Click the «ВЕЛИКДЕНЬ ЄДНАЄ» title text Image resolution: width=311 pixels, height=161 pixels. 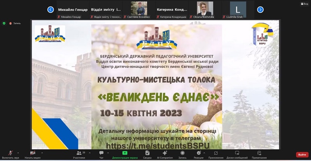point(158,97)
